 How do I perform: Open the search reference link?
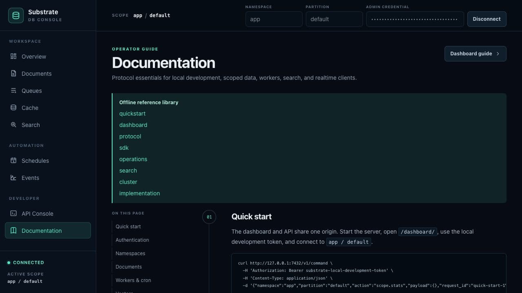pyautogui.click(x=128, y=171)
